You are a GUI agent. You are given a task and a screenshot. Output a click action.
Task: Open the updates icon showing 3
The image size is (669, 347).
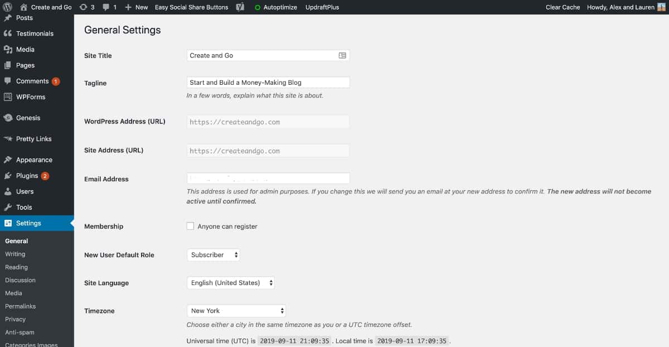[x=83, y=7]
